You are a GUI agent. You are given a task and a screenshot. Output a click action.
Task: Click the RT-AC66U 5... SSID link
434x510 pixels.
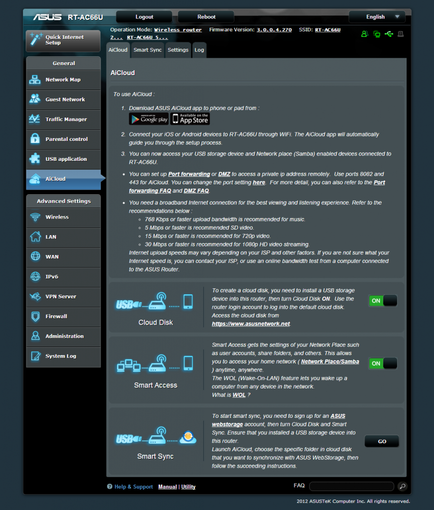(x=147, y=37)
